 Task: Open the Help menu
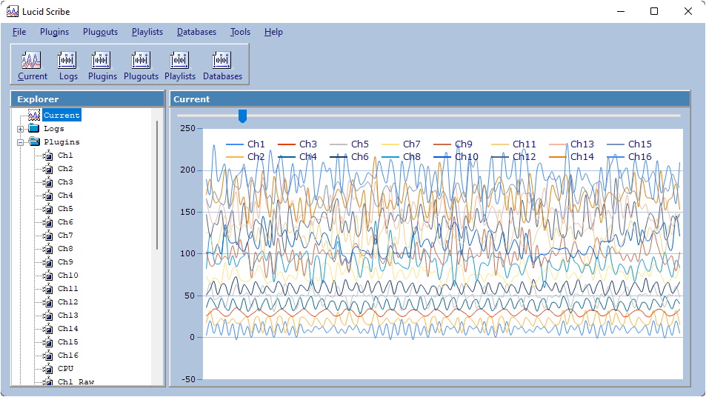(273, 32)
